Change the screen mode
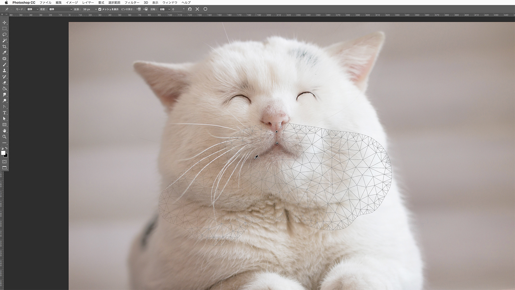515x290 pixels. [x=4, y=168]
